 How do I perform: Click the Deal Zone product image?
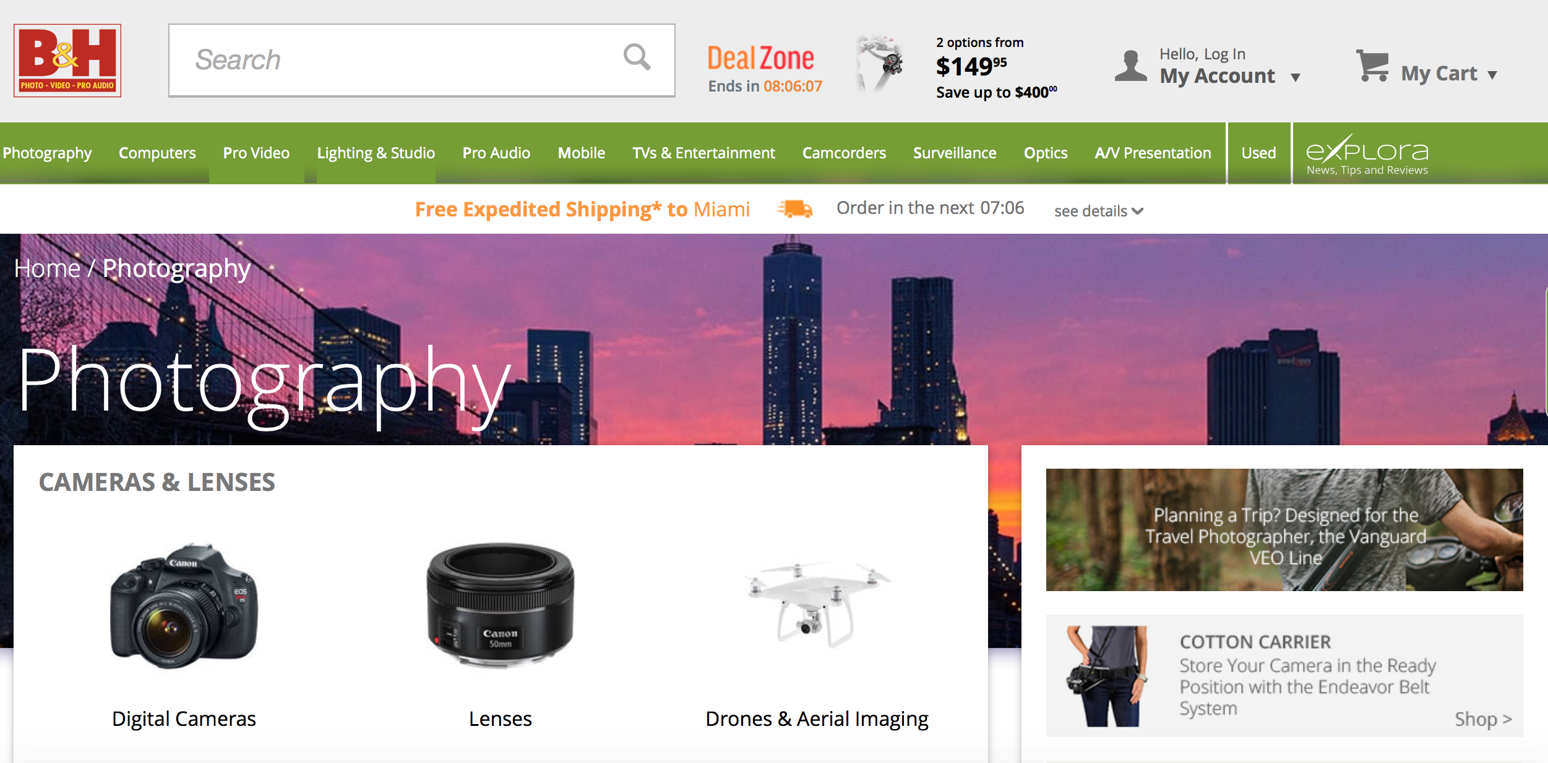pos(879,64)
